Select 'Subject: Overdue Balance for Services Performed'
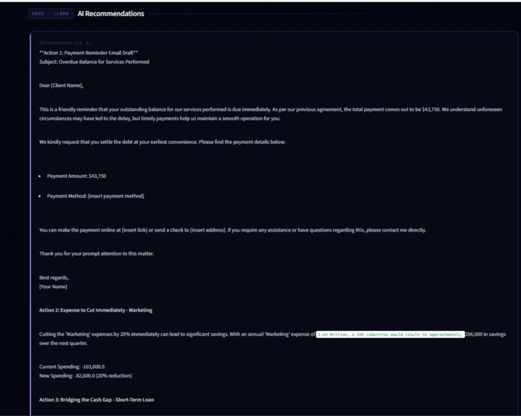The width and height of the screenshot is (521, 416). coord(94,62)
